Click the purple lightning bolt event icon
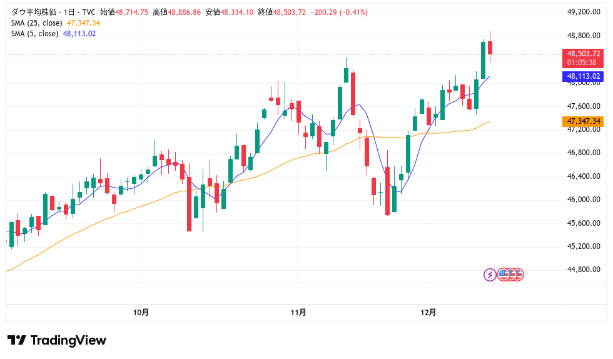The height and width of the screenshot is (359, 613). [490, 274]
